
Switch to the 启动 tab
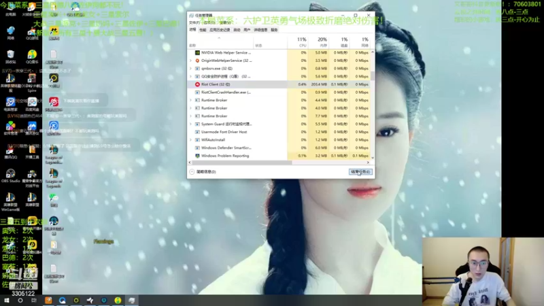[x=237, y=30]
